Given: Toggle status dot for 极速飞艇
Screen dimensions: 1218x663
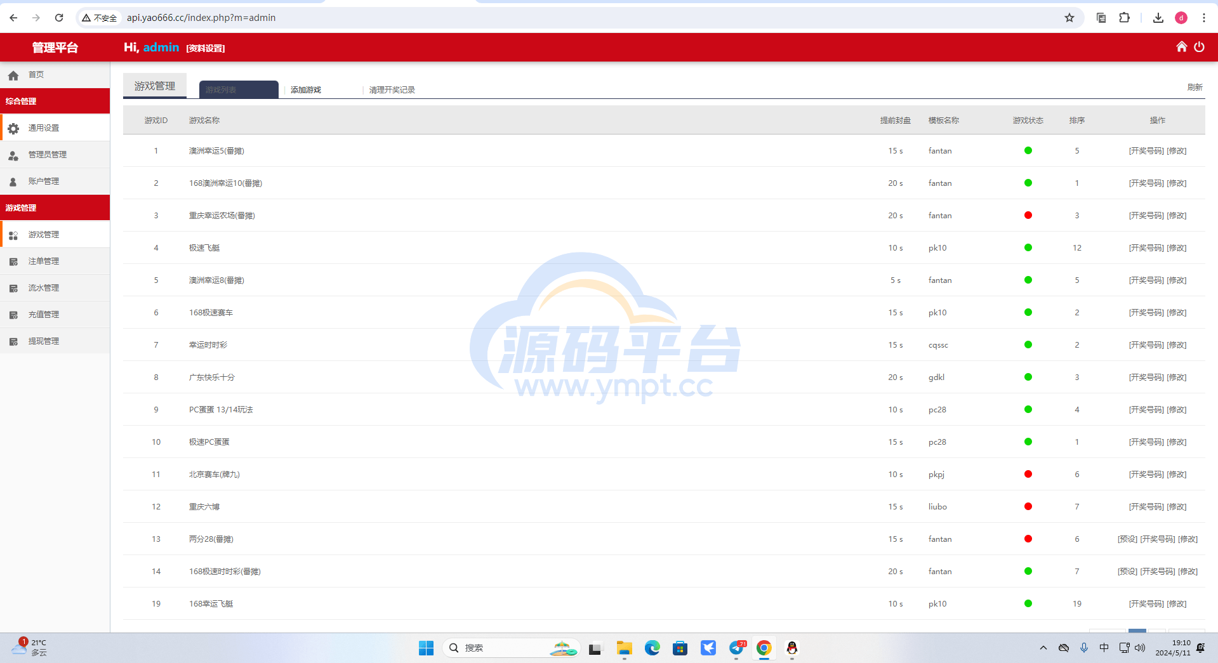Looking at the screenshot, I should click(1028, 247).
